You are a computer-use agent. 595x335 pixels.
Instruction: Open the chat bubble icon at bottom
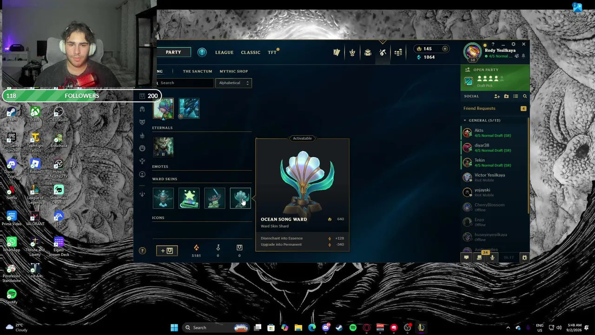click(466, 257)
